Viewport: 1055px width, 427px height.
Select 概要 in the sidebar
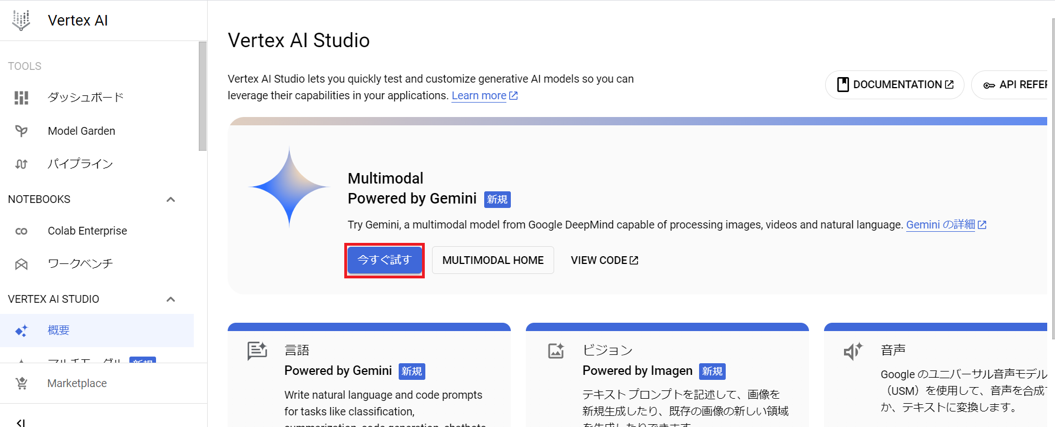tap(97, 331)
